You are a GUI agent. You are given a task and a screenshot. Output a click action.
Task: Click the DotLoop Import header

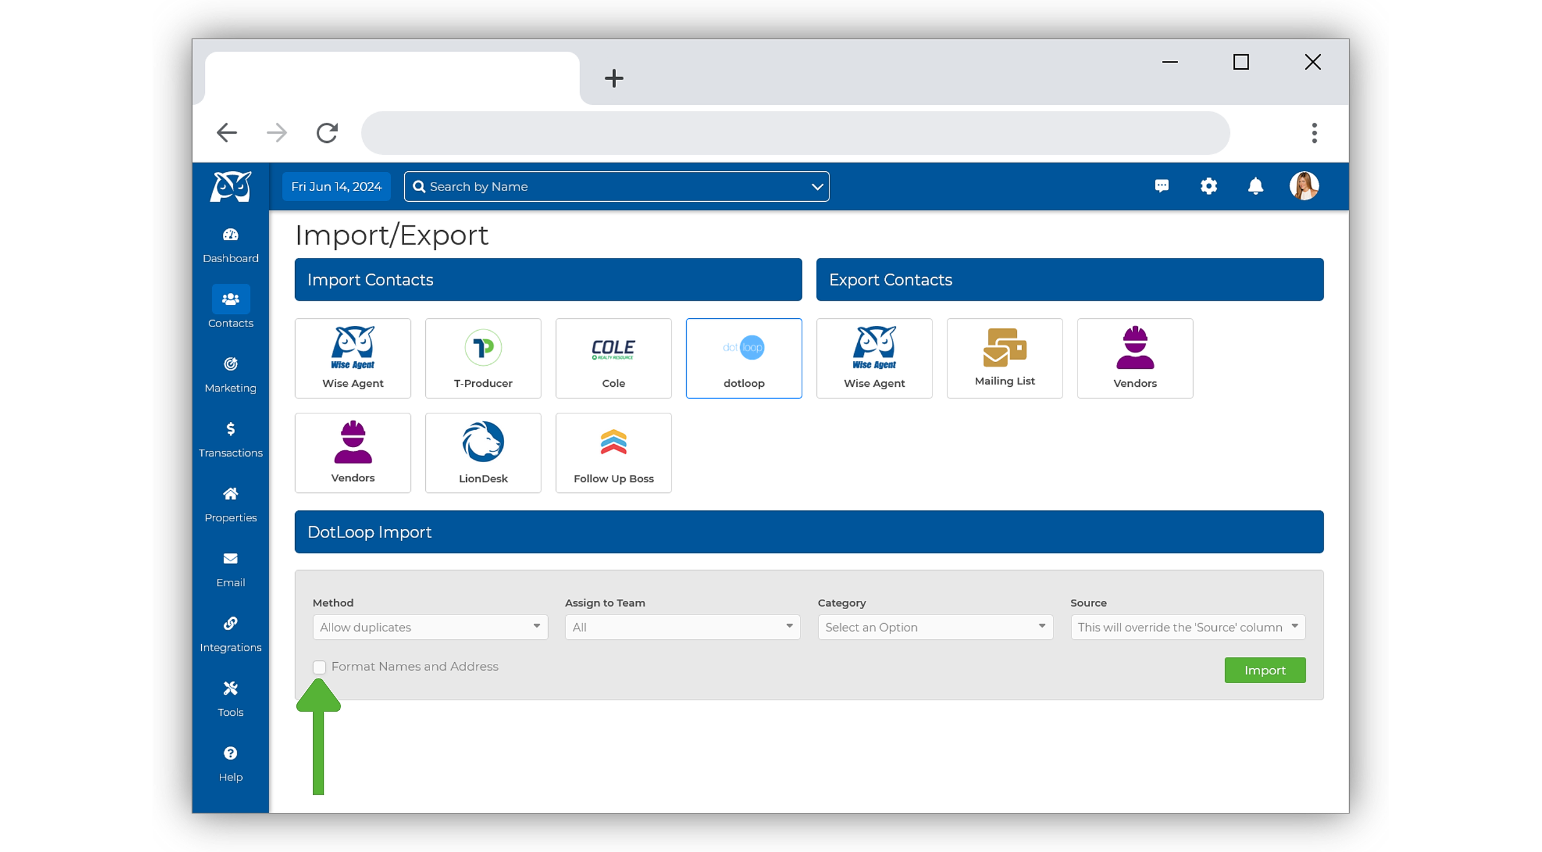coord(809,532)
